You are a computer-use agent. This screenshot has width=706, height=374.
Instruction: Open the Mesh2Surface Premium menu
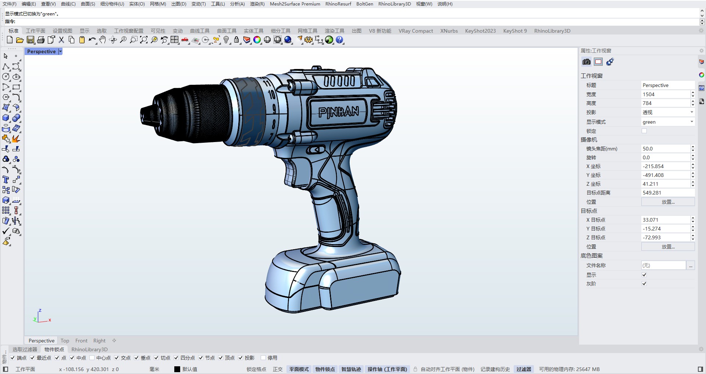tap(295, 4)
